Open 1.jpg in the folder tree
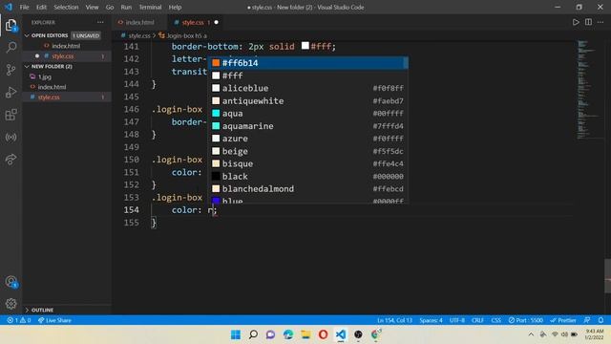611x344 pixels. [x=67, y=76]
